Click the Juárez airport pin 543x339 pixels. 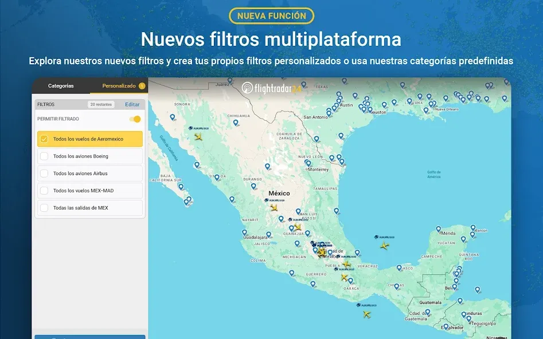pos(230,81)
